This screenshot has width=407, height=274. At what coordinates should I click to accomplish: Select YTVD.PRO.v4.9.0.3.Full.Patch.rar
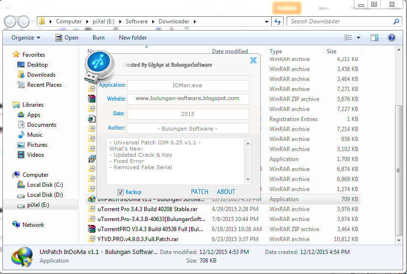pos(138,239)
